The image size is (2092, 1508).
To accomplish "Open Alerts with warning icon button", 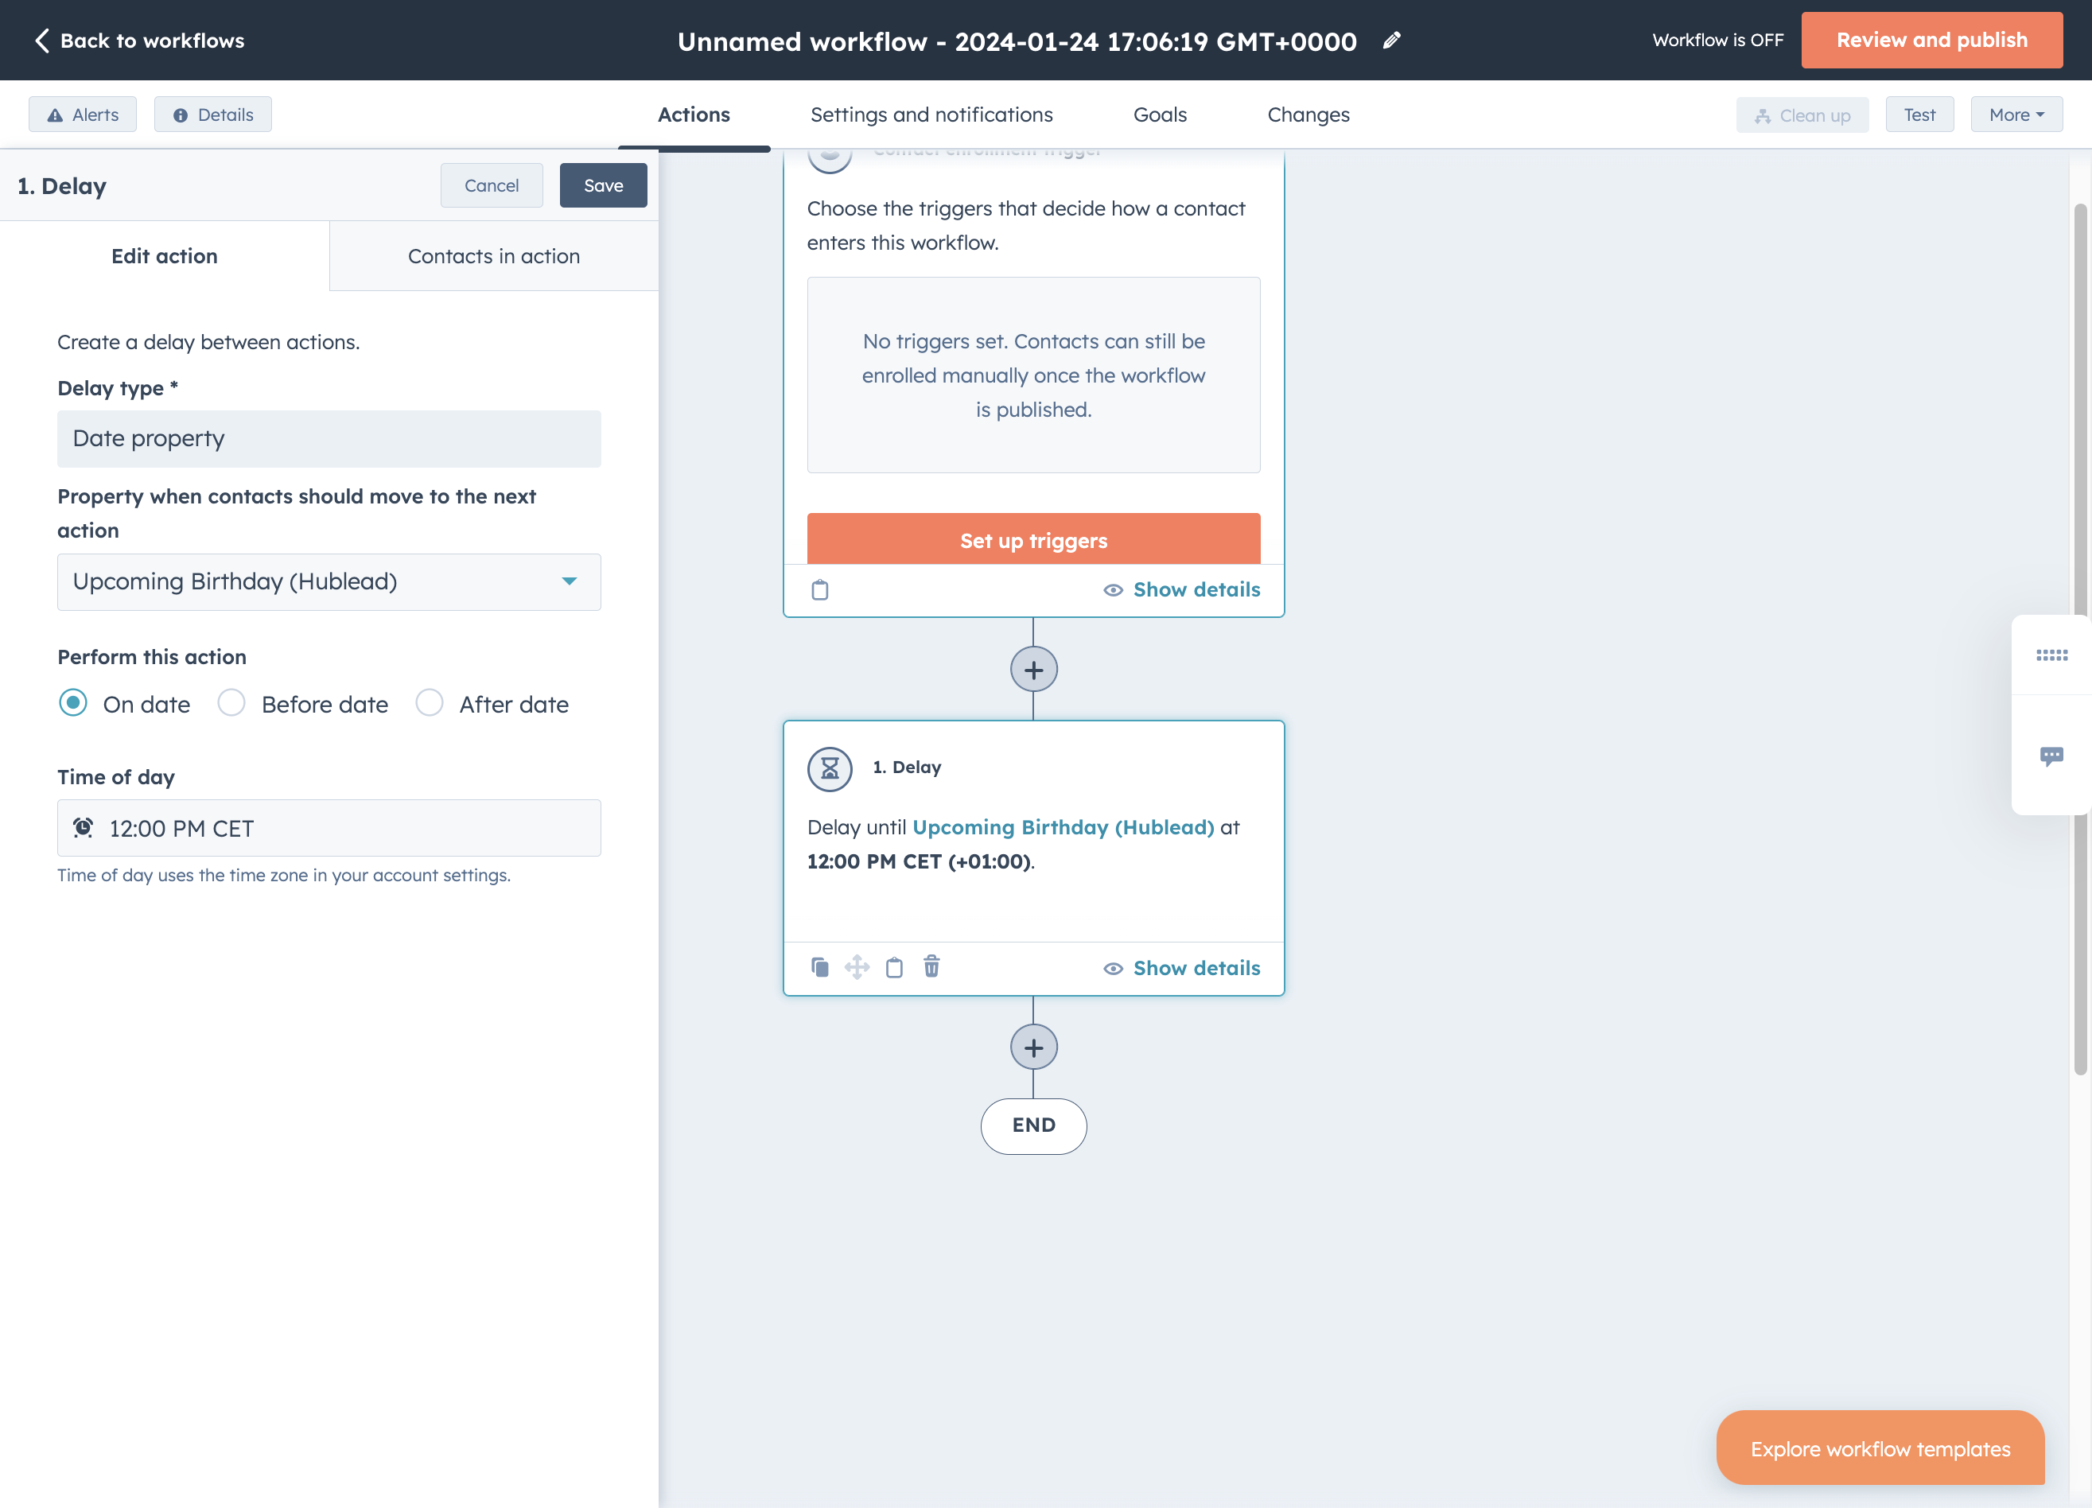I will (x=82, y=115).
